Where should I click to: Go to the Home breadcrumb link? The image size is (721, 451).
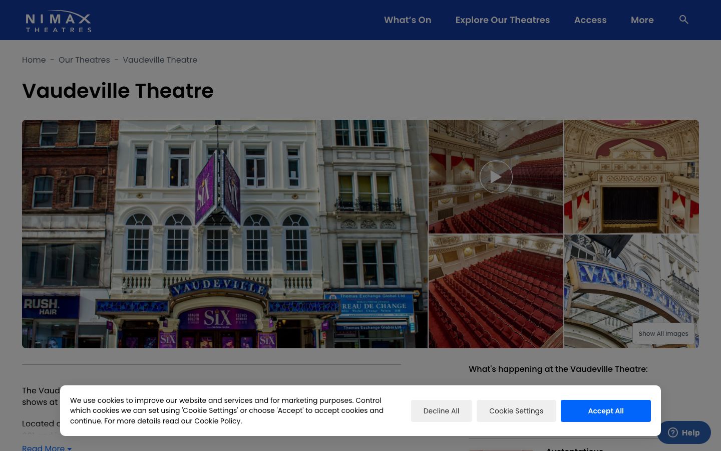pos(34,60)
